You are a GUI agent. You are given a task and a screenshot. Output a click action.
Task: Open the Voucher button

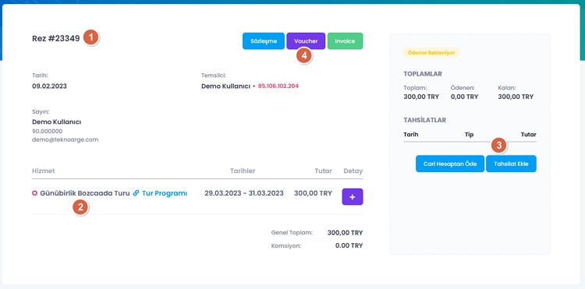[x=306, y=41]
